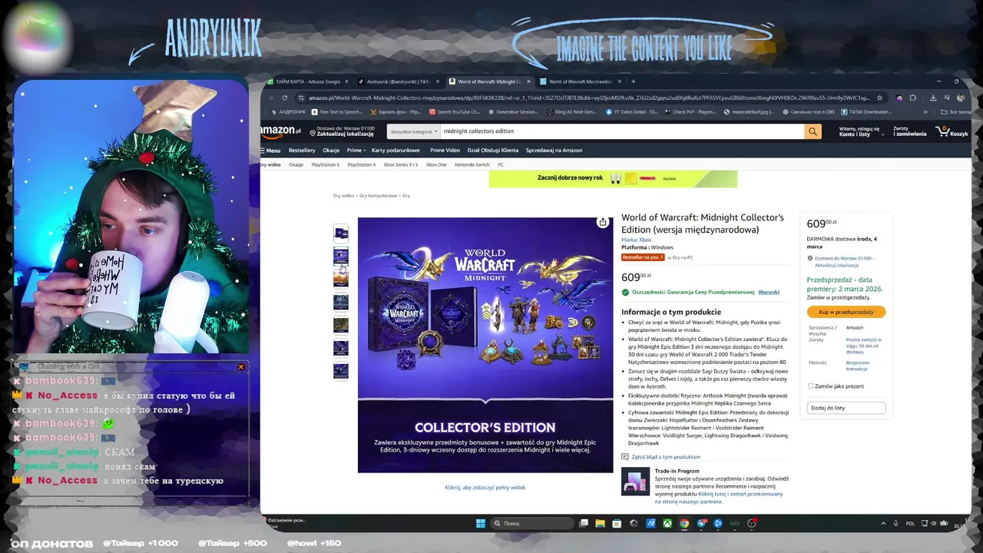Close the streamer chat overlay window
The height and width of the screenshot is (553, 983).
click(x=240, y=367)
